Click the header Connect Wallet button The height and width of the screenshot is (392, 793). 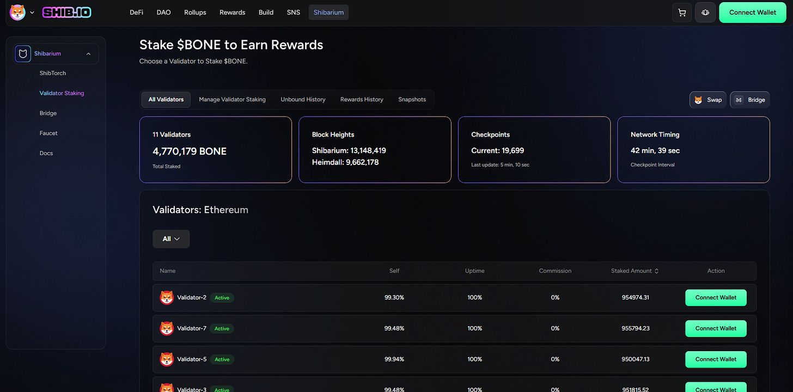pos(753,13)
